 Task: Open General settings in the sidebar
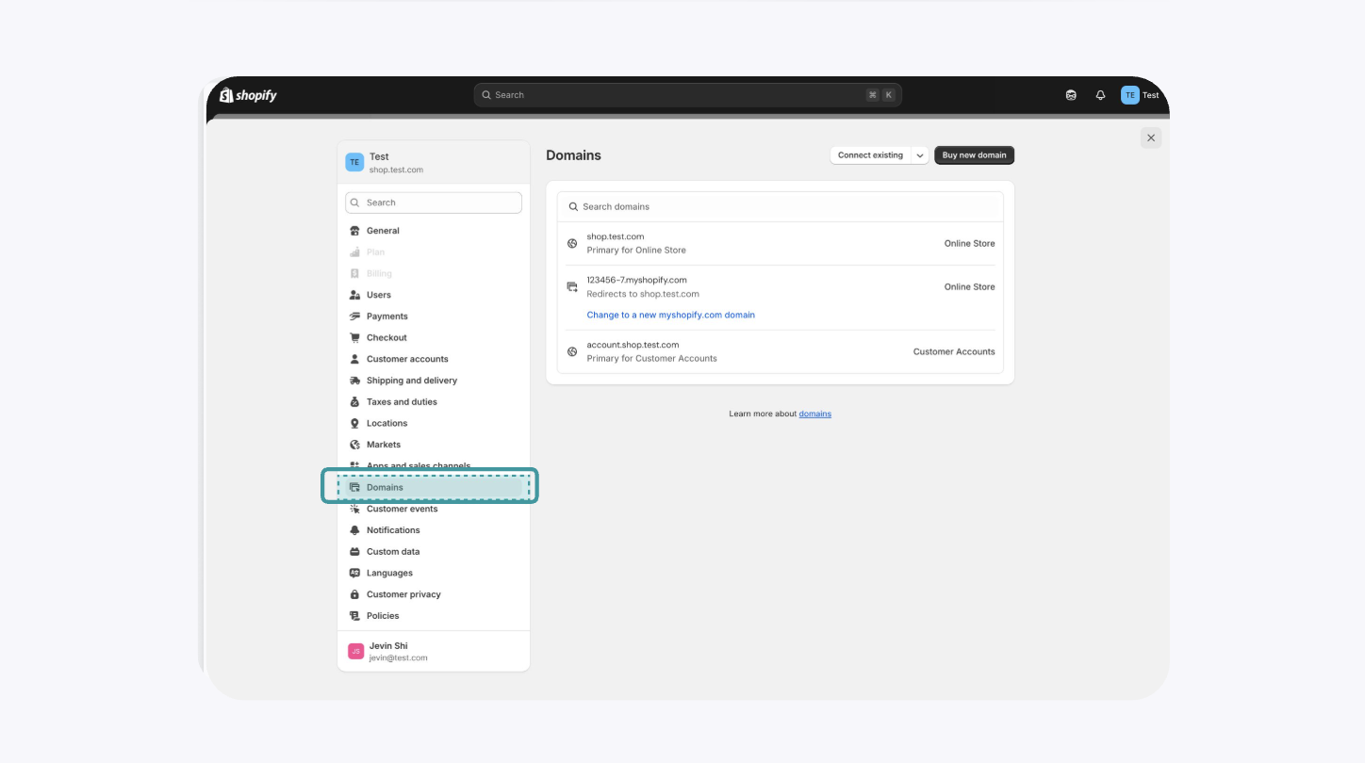pyautogui.click(x=383, y=231)
